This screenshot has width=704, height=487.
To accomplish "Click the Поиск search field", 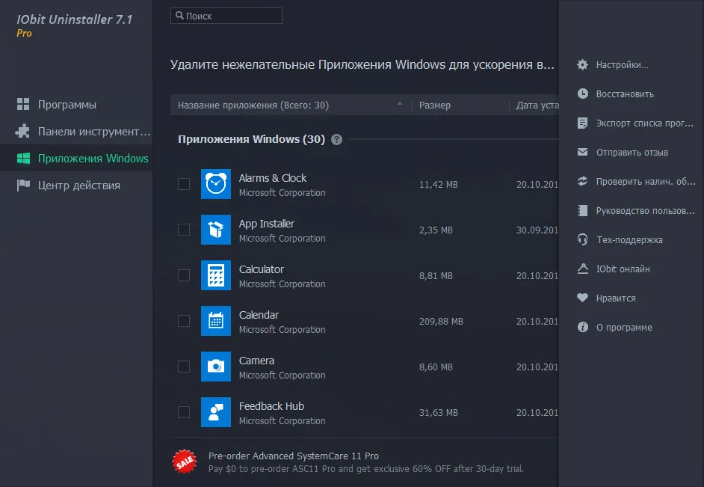I will click(x=226, y=16).
